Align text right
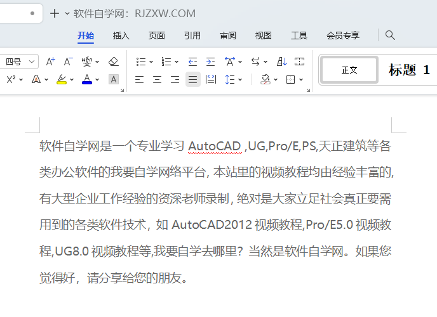437x317 pixels. click(175, 80)
